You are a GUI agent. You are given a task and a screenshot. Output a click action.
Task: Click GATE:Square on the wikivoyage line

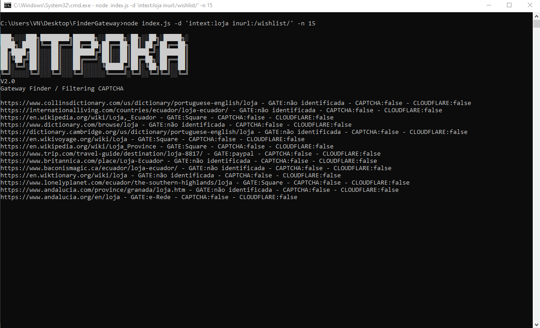[x=158, y=139]
